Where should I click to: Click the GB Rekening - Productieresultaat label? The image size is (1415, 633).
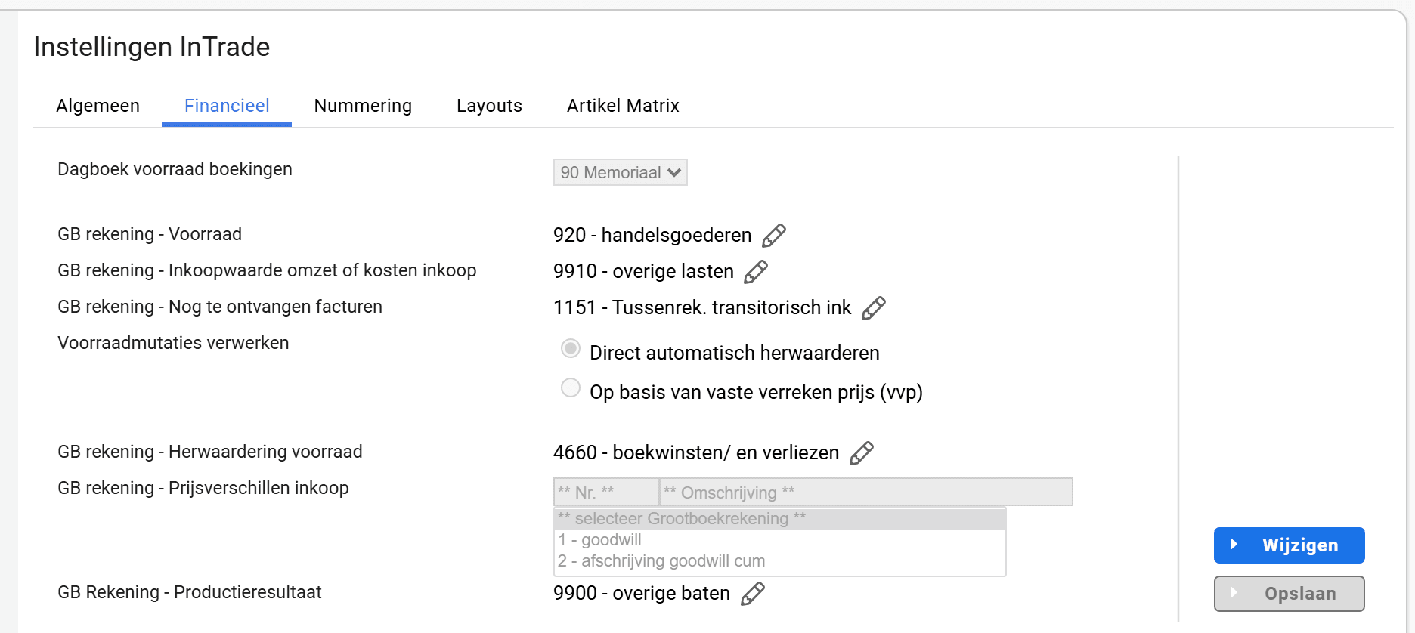(x=190, y=592)
